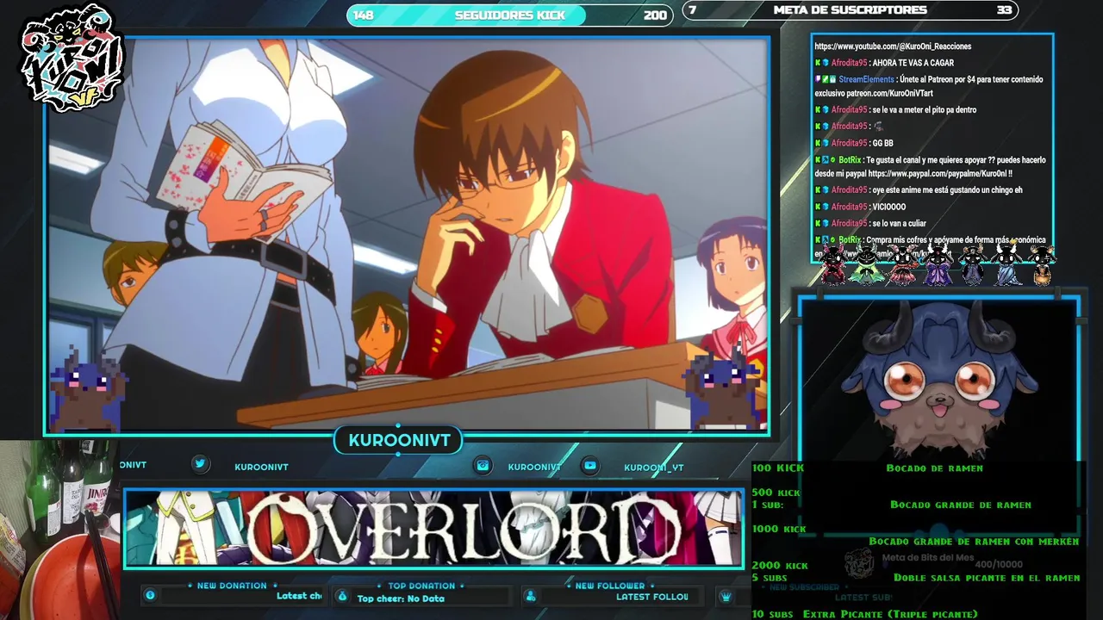The height and width of the screenshot is (620, 1103).
Task: Click the Twitter bird icon
Action: [x=200, y=464]
